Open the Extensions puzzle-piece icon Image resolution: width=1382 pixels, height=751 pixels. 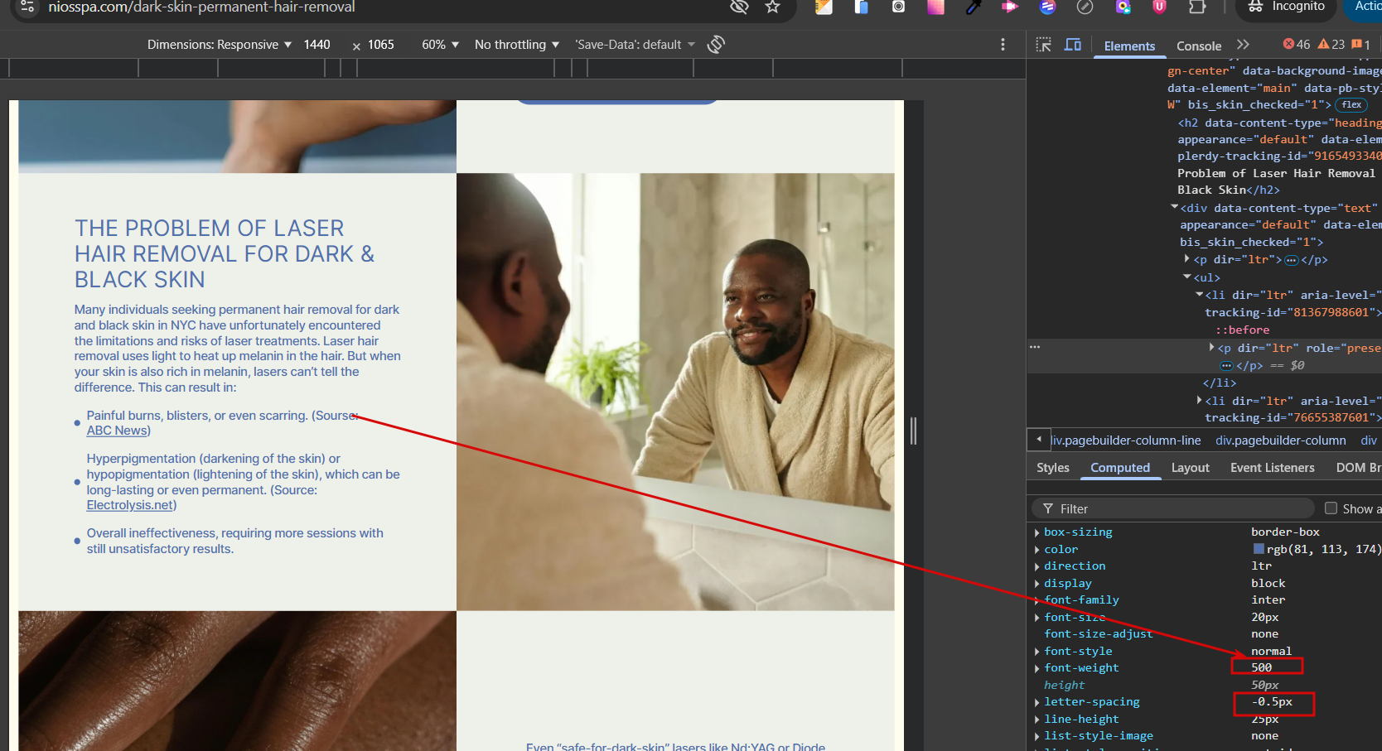(x=1196, y=7)
